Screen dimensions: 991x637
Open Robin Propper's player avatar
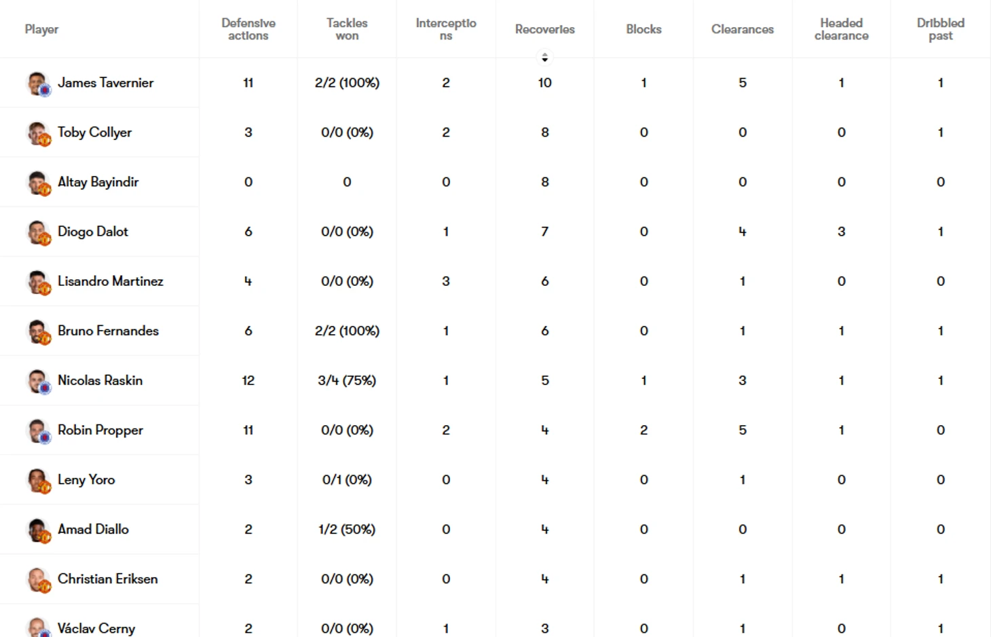point(38,431)
